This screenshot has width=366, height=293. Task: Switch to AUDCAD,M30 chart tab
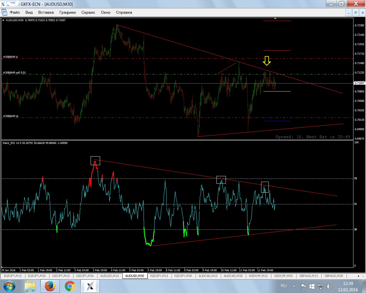233,276
